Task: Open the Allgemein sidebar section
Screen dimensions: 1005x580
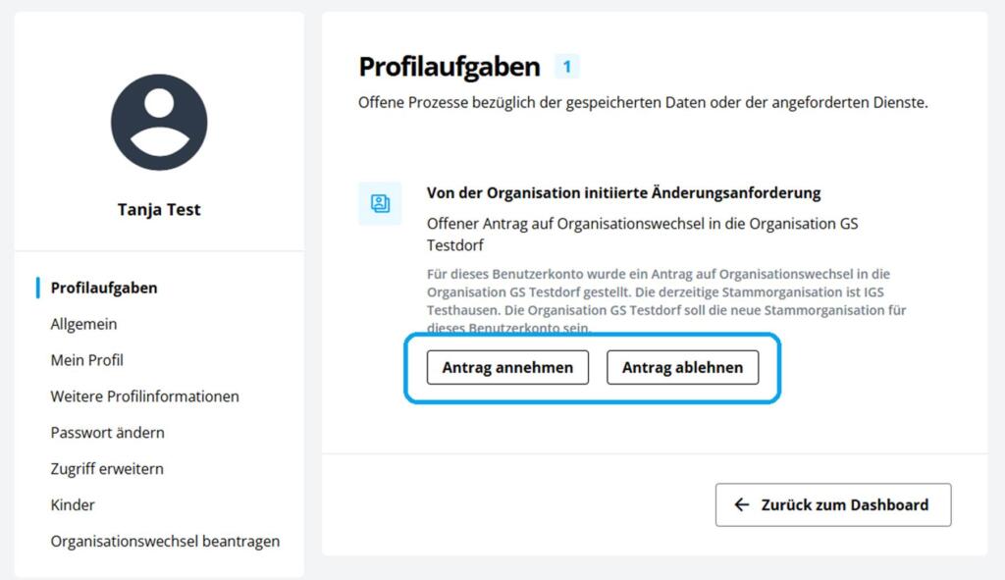Action: pos(84,324)
